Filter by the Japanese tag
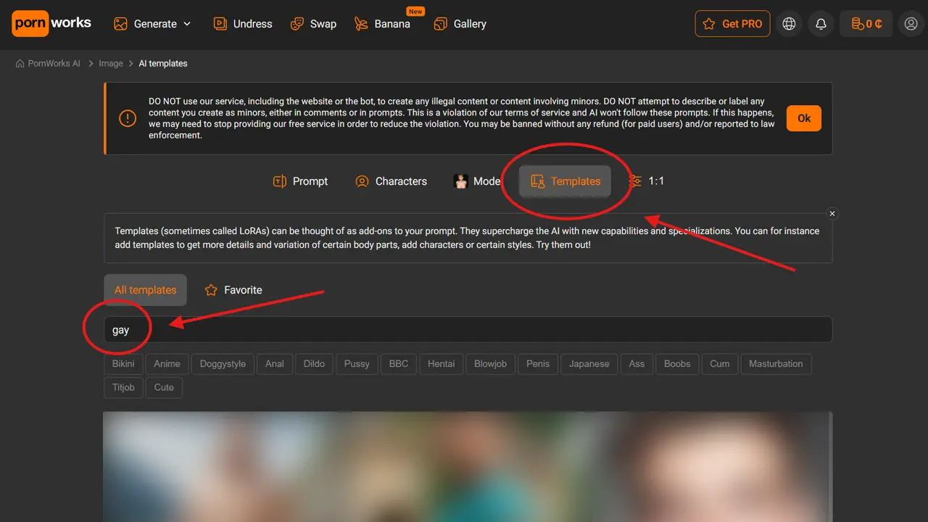This screenshot has width=928, height=522. [x=589, y=364]
